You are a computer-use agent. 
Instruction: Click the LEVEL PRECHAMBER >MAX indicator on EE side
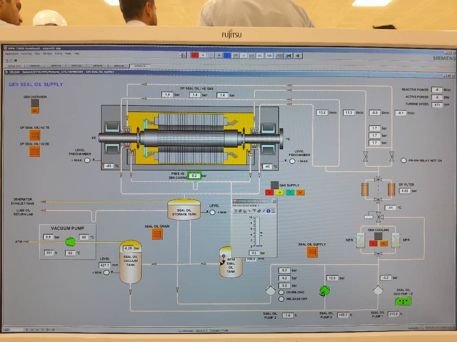click(x=87, y=160)
